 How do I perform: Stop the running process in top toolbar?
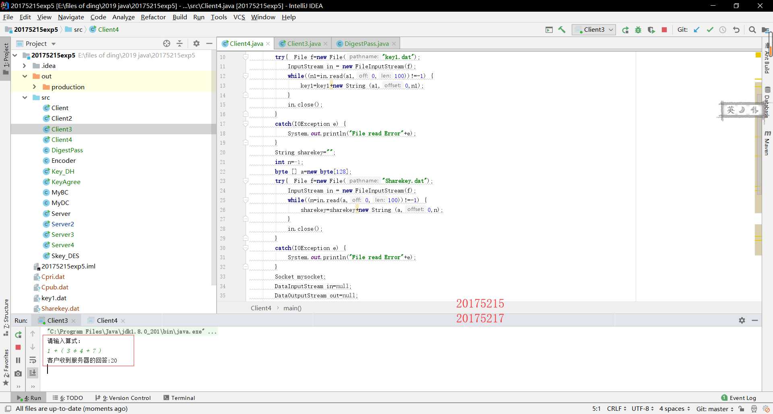point(664,30)
